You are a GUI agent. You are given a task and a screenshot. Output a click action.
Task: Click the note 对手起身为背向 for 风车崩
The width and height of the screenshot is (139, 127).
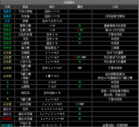pos(115,16)
